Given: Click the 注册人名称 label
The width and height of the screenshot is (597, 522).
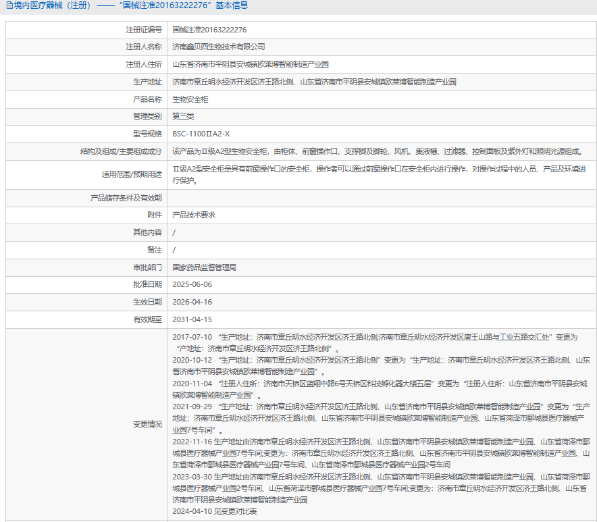Looking at the screenshot, I should coord(144,47).
